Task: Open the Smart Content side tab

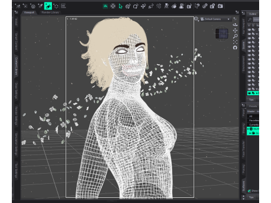Action: pyautogui.click(x=16, y=42)
